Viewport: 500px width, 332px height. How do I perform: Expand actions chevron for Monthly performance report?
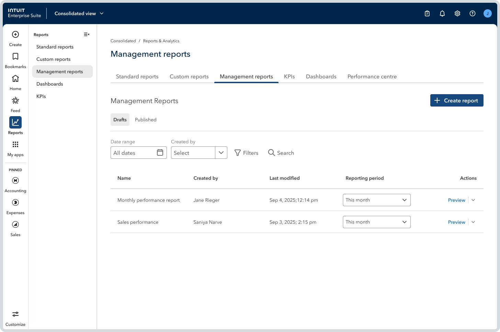473,200
